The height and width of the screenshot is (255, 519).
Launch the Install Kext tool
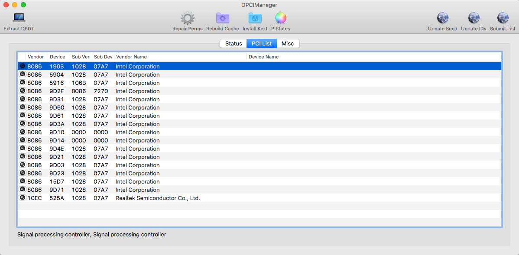(x=255, y=18)
